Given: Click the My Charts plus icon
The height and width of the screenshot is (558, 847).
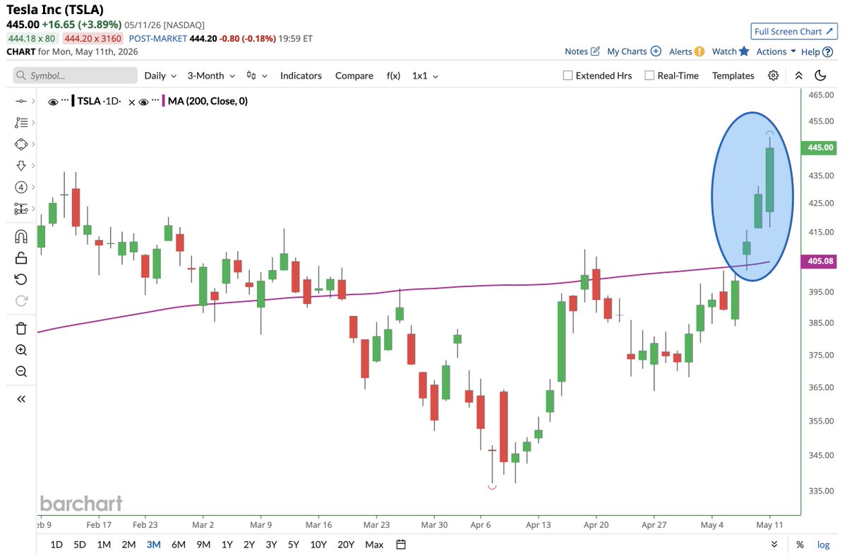Looking at the screenshot, I should pyautogui.click(x=656, y=51).
